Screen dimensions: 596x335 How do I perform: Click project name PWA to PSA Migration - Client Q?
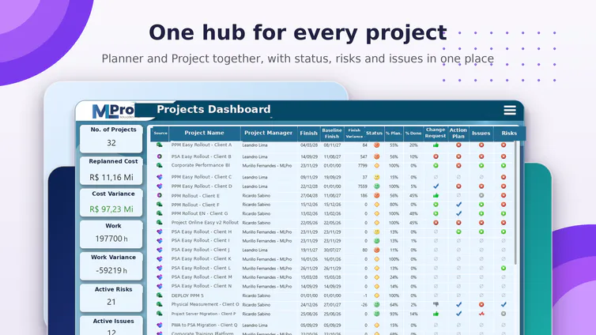(x=204, y=326)
